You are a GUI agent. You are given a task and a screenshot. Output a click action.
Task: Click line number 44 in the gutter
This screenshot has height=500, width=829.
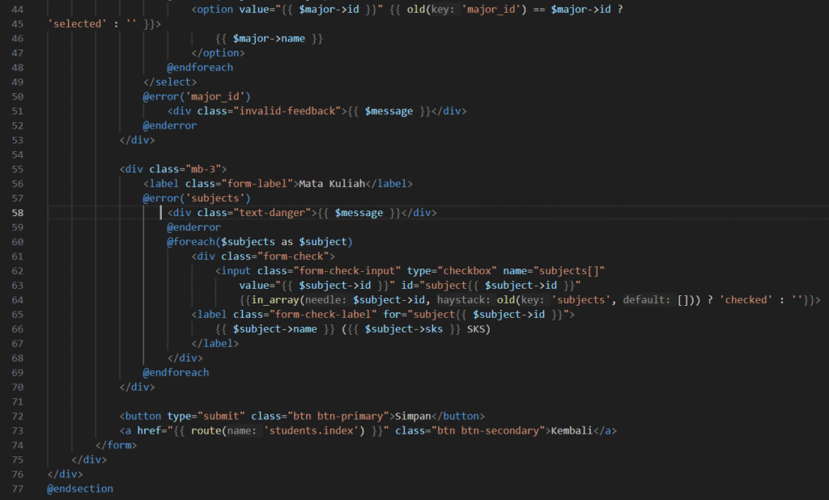click(17, 9)
